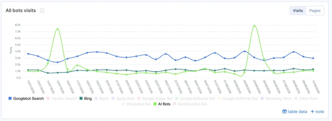Toggle the Bing series in the legend
Screen dimensions: 332x121
click(86, 98)
